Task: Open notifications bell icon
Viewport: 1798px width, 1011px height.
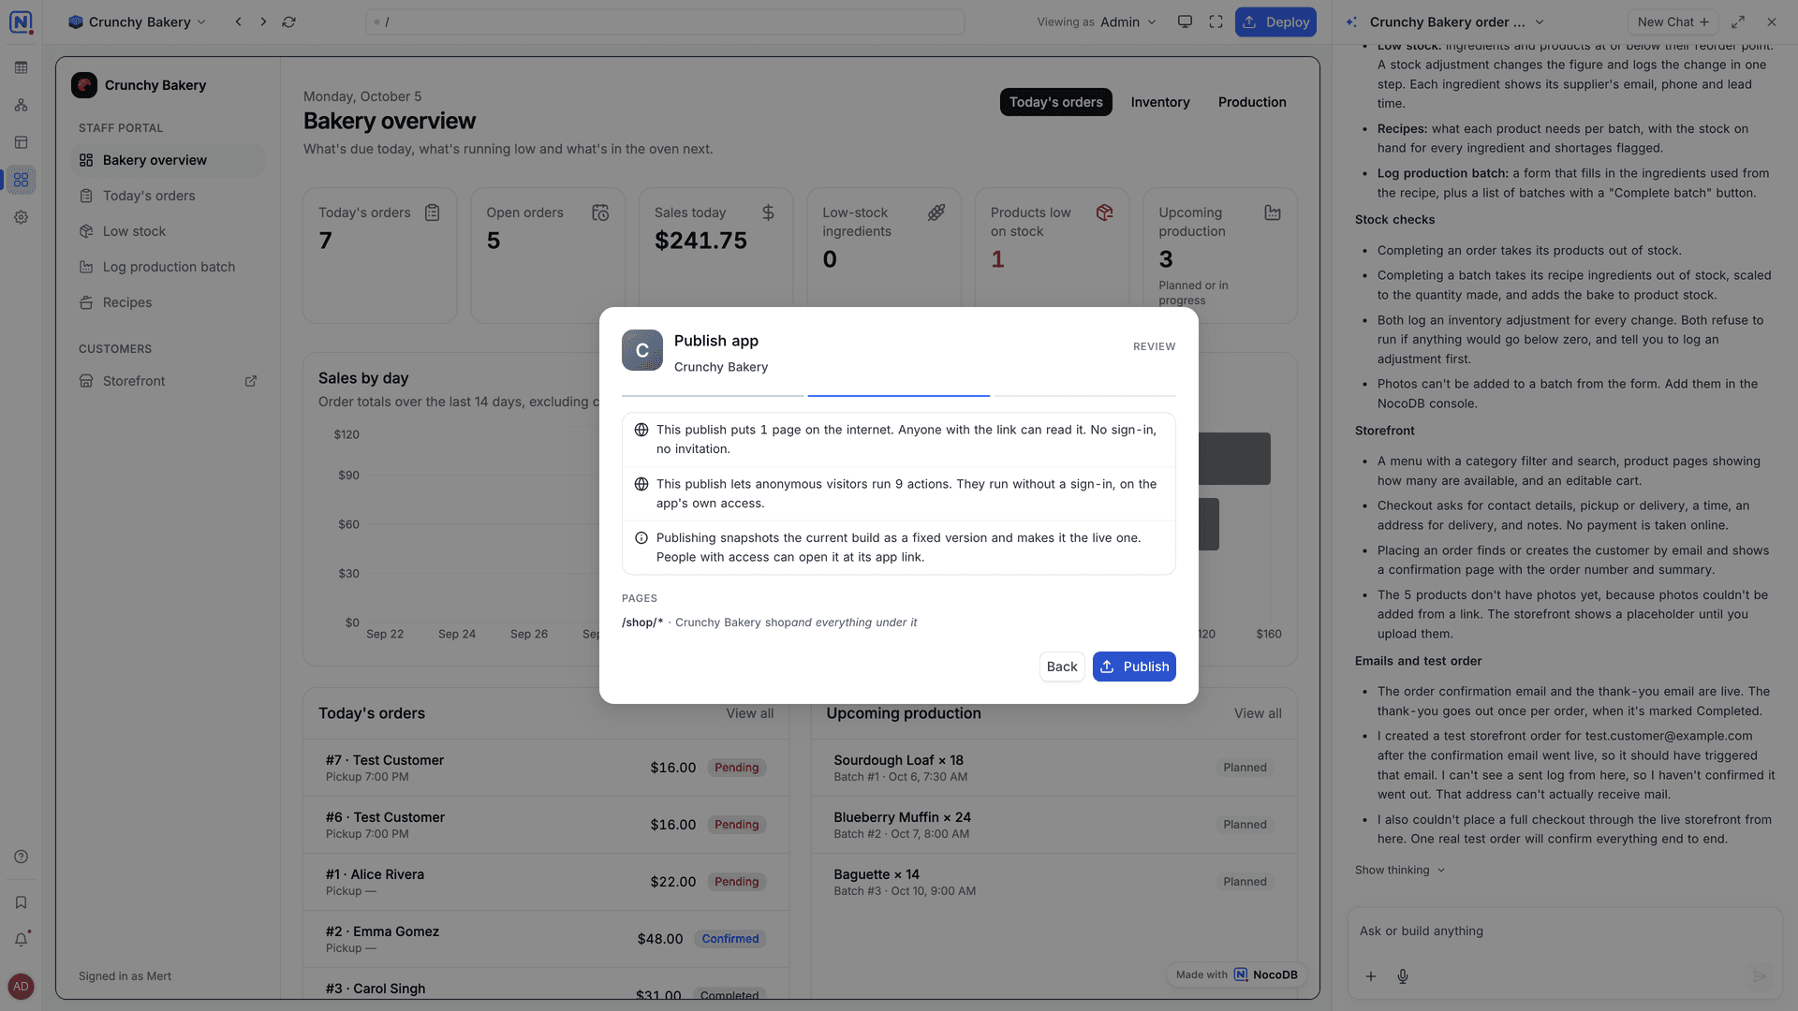Action: tap(21, 939)
